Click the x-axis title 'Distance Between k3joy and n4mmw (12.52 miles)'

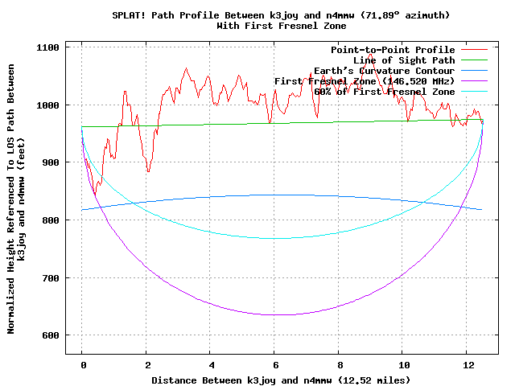[x=281, y=380]
